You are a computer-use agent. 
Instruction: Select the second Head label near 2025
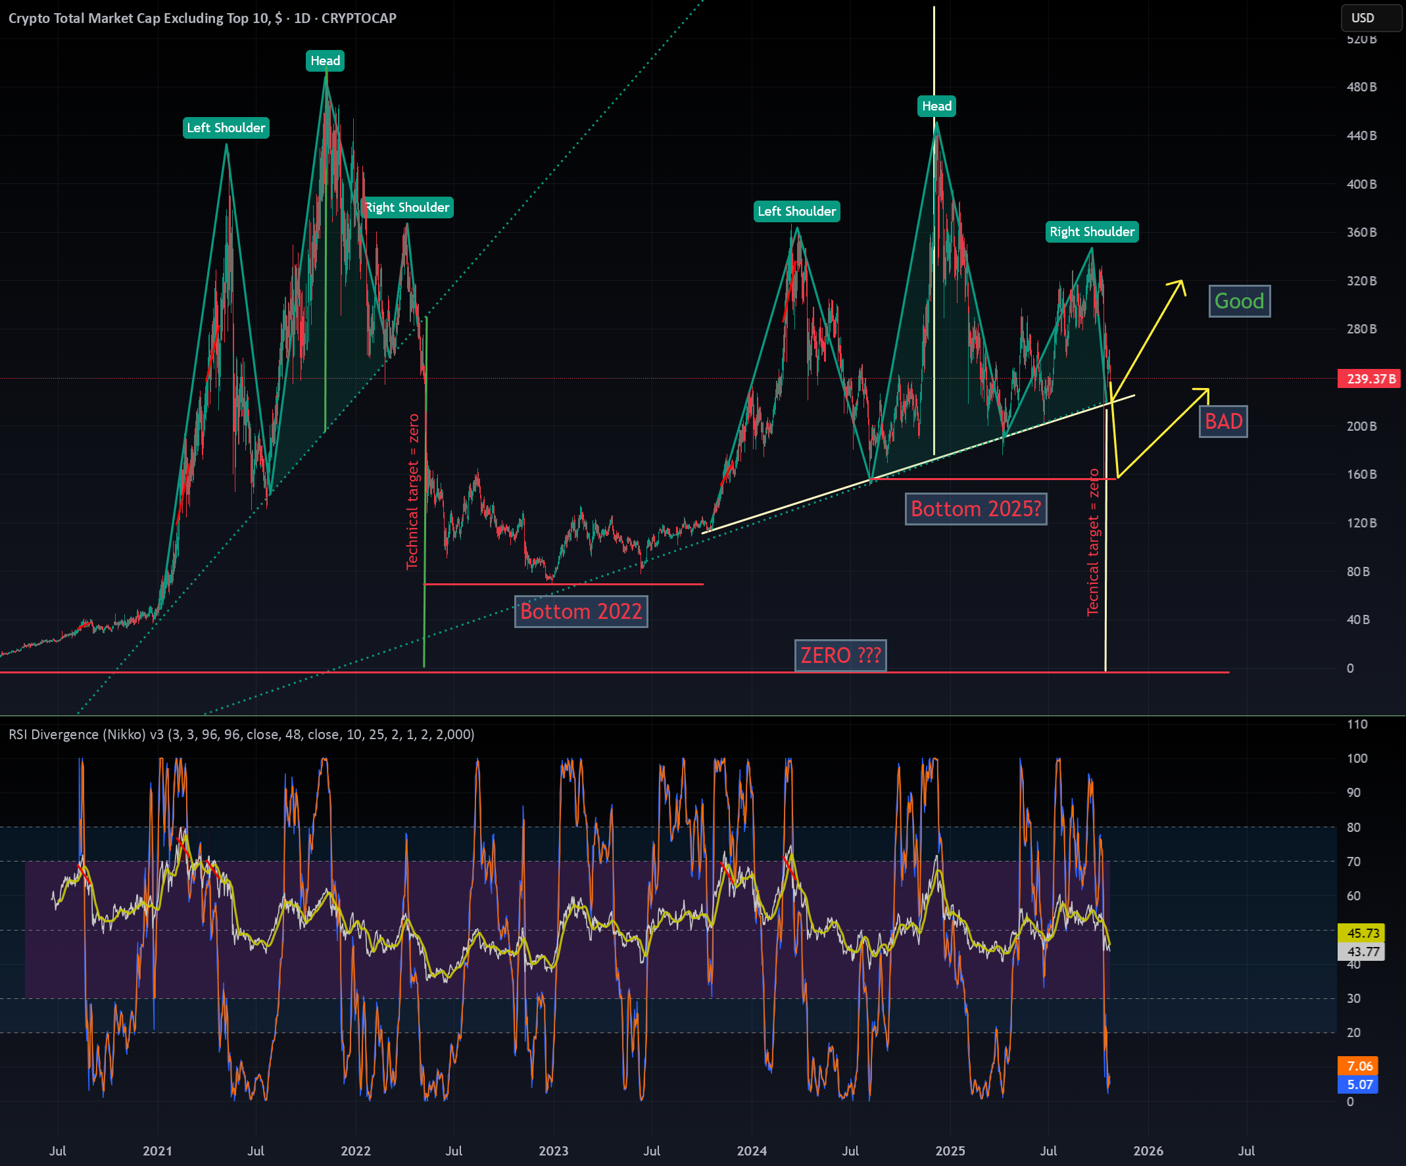coord(936,107)
